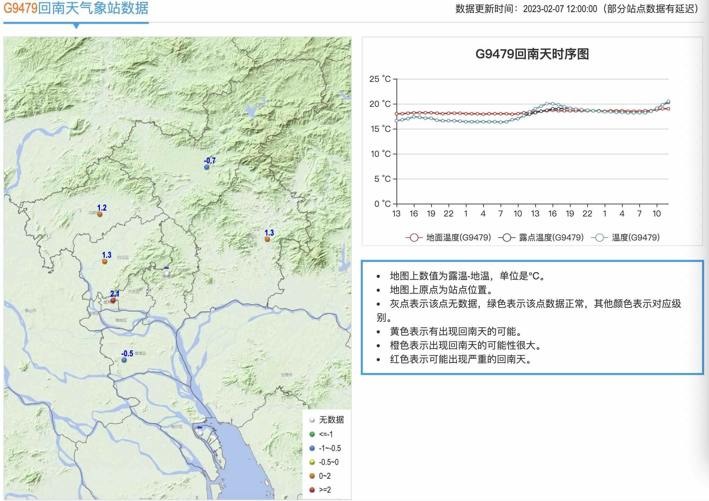Click the G9479 station code in title
The width and height of the screenshot is (709, 501).
(x=20, y=8)
